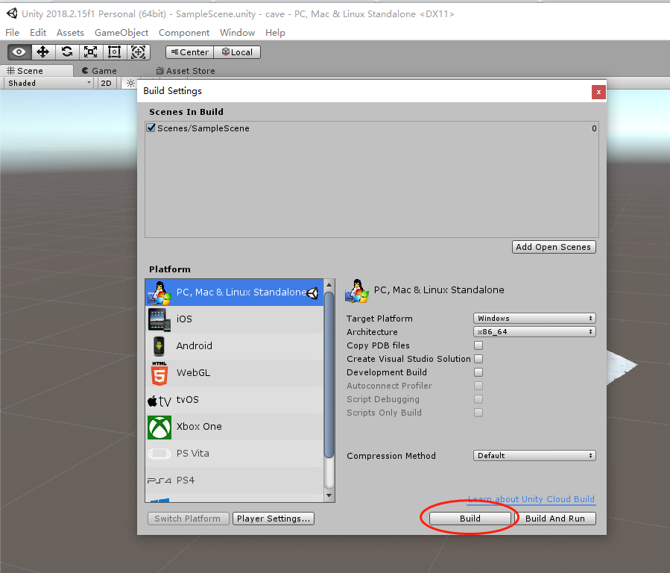Viewport: 670px width, 573px height.
Task: Open Learn about Unity Cloud Build link
Action: tap(531, 499)
